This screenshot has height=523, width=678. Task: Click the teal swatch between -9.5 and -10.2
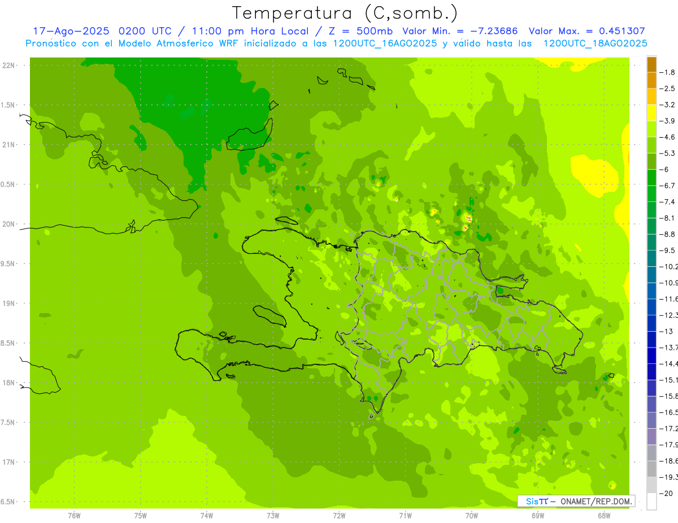tap(651, 258)
